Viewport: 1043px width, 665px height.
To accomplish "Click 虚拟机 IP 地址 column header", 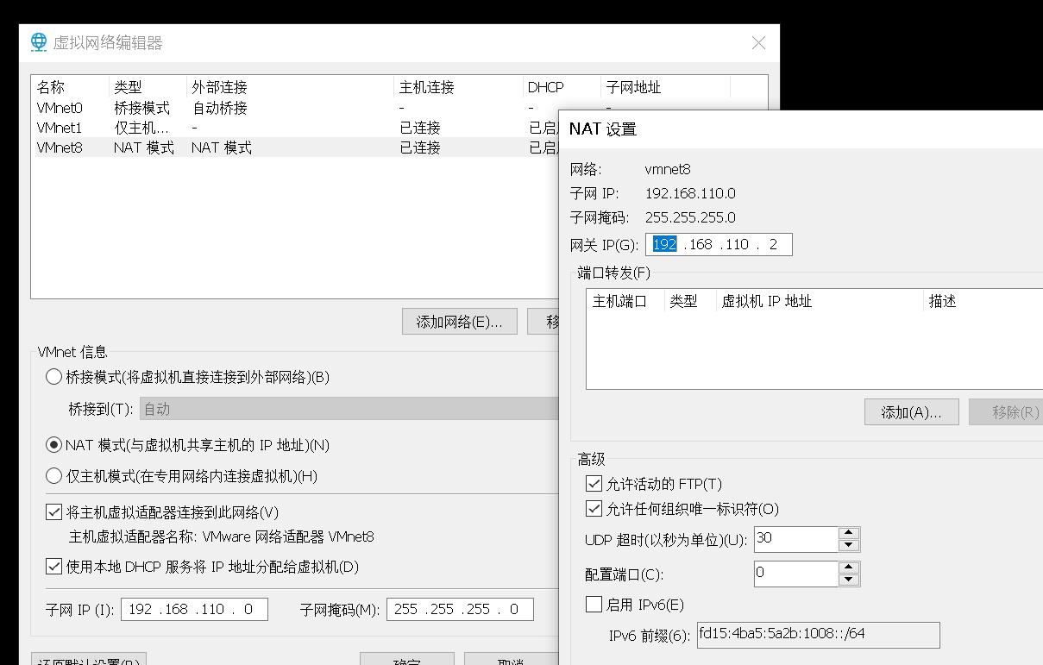I will 820,301.
